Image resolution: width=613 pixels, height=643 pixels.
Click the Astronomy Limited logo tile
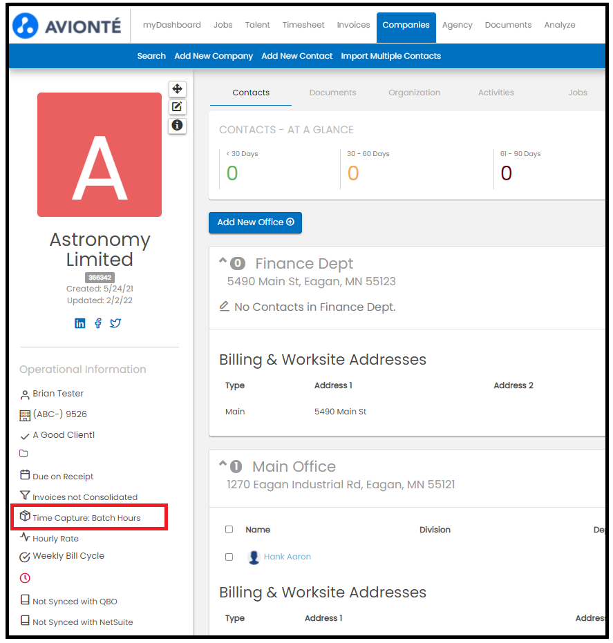point(100,155)
